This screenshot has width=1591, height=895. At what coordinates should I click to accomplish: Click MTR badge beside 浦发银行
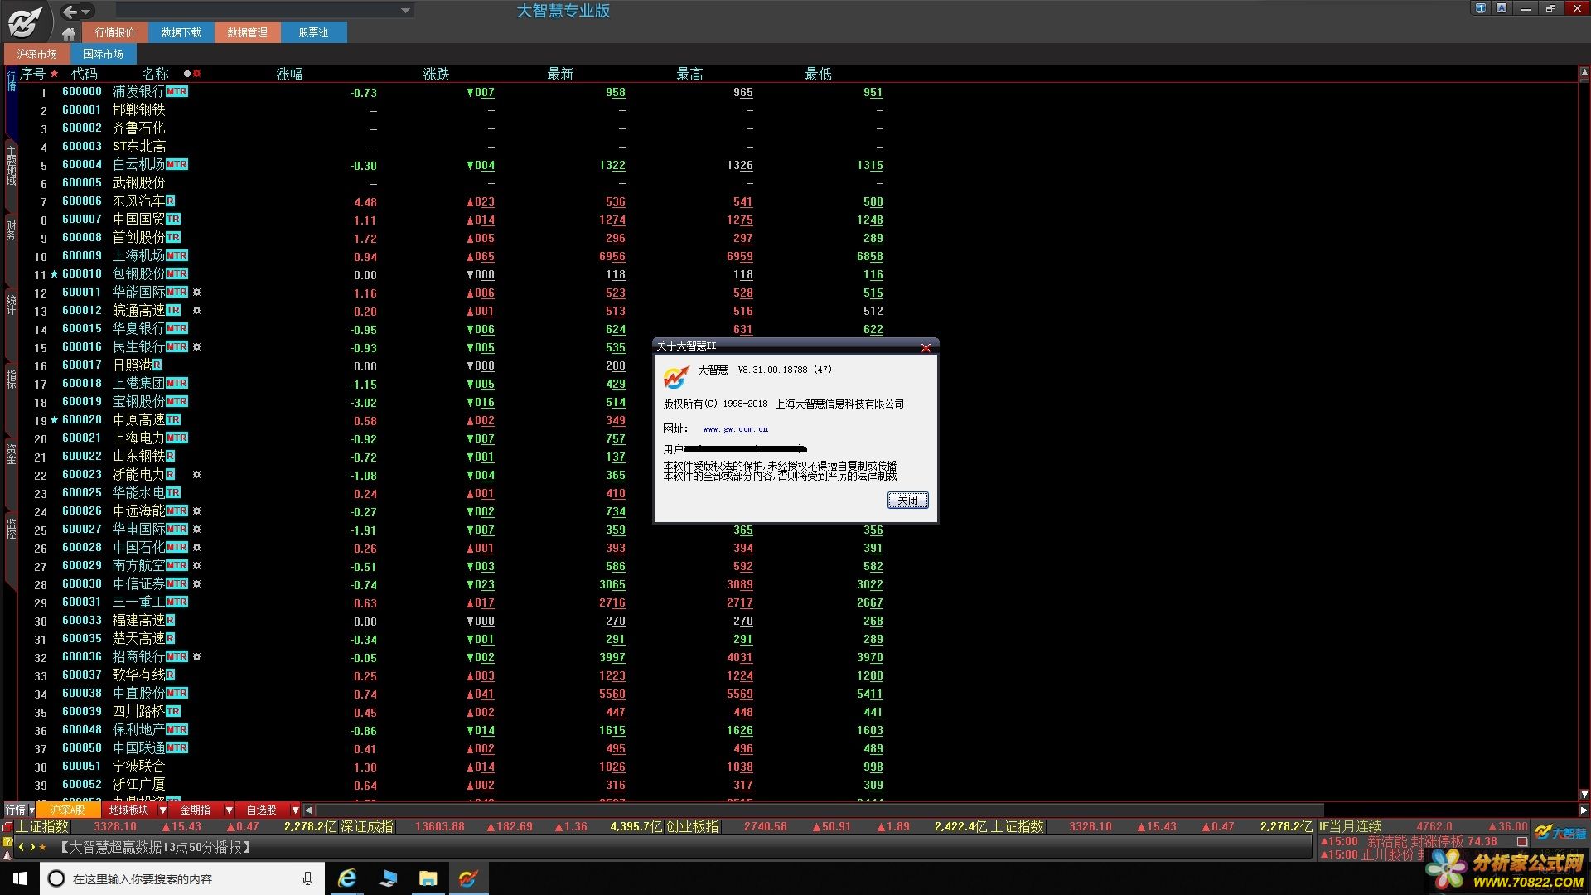(177, 91)
